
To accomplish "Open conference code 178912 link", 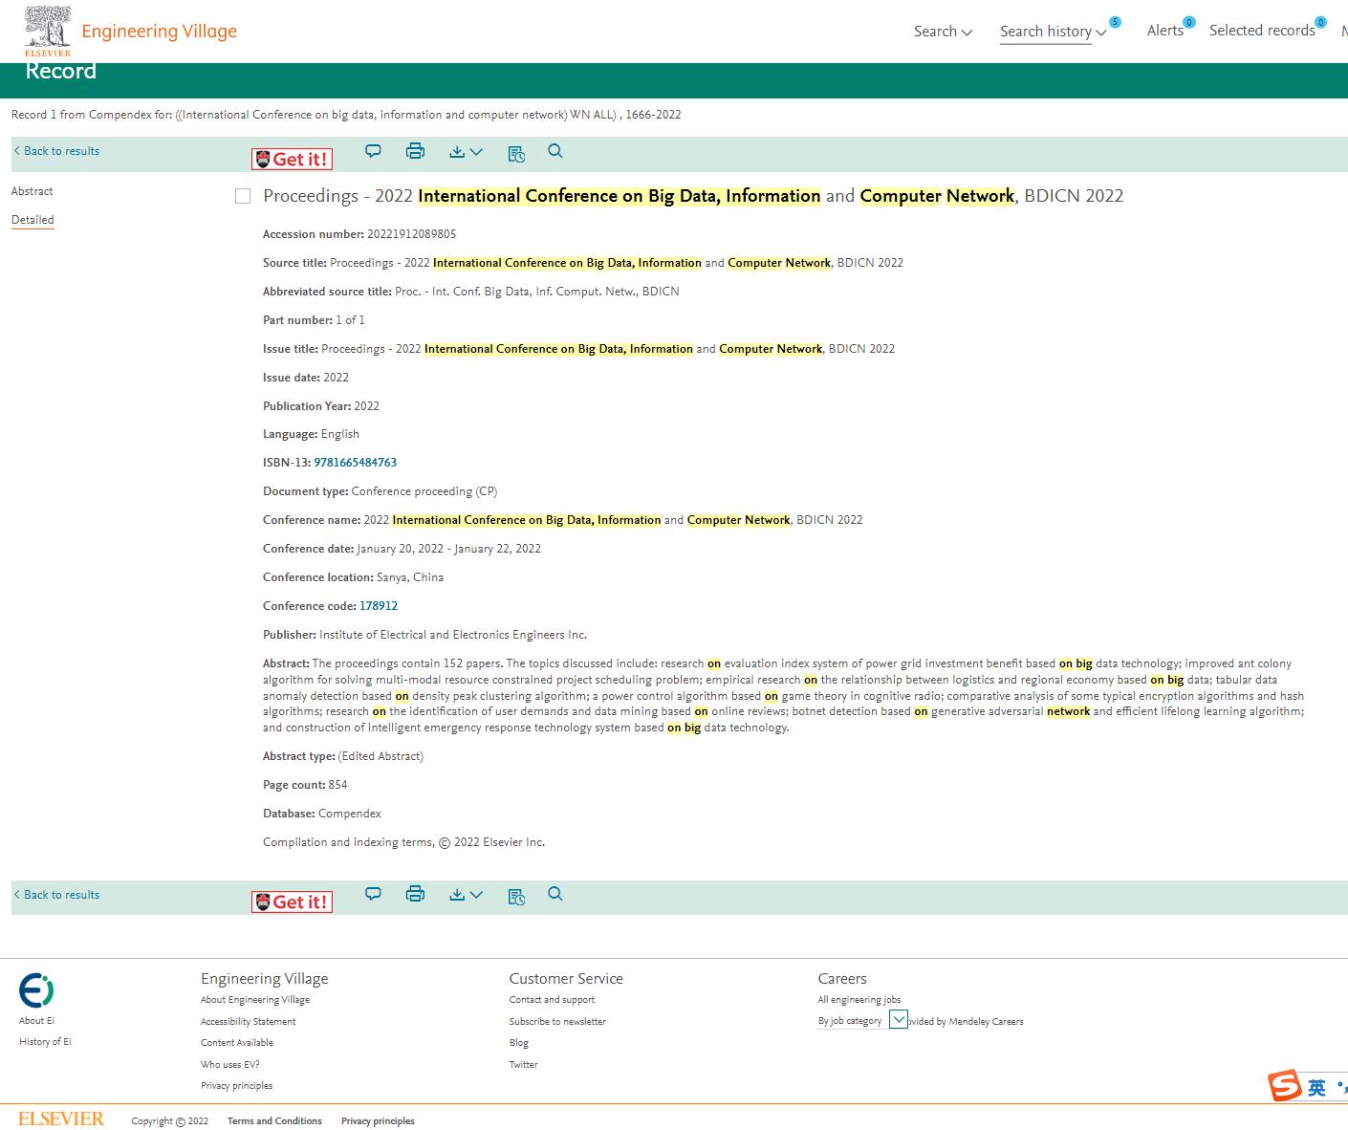I will point(379,606).
